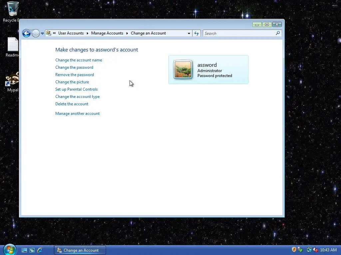Go to User Accounts breadcrumb
Screen dimensions: 341x255
pyautogui.click(x=71, y=33)
